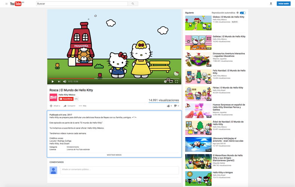Go to YouTube home via logo
The width and height of the screenshot is (295, 187).
tap(16, 4)
